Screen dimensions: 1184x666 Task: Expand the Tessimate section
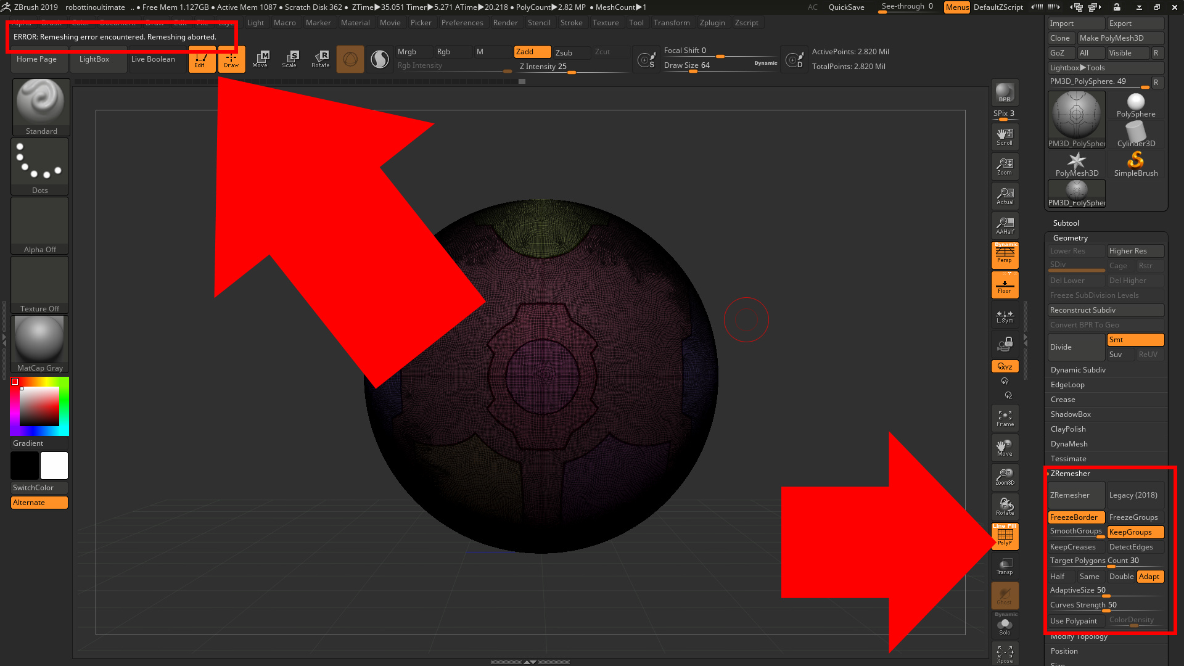[1068, 458]
